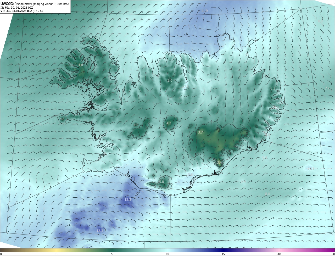Click the 5.0 value on the Tröllaskagi peninsula
Screen dimensions: 335x256
[170, 80]
